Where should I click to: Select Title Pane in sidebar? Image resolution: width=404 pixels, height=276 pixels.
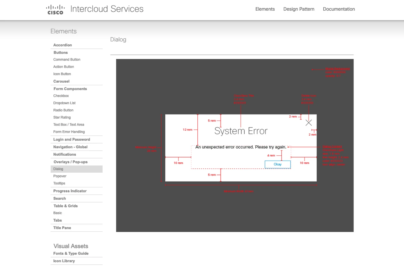pyautogui.click(x=62, y=228)
